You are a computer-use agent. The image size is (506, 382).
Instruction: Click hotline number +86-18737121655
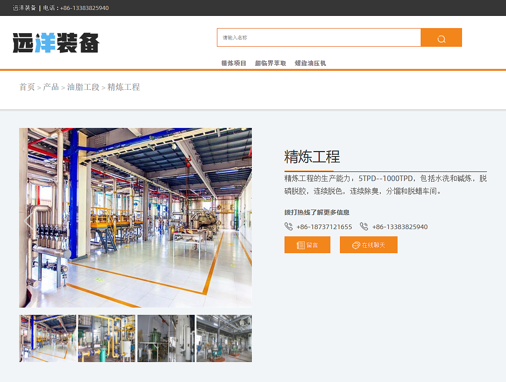tap(324, 227)
